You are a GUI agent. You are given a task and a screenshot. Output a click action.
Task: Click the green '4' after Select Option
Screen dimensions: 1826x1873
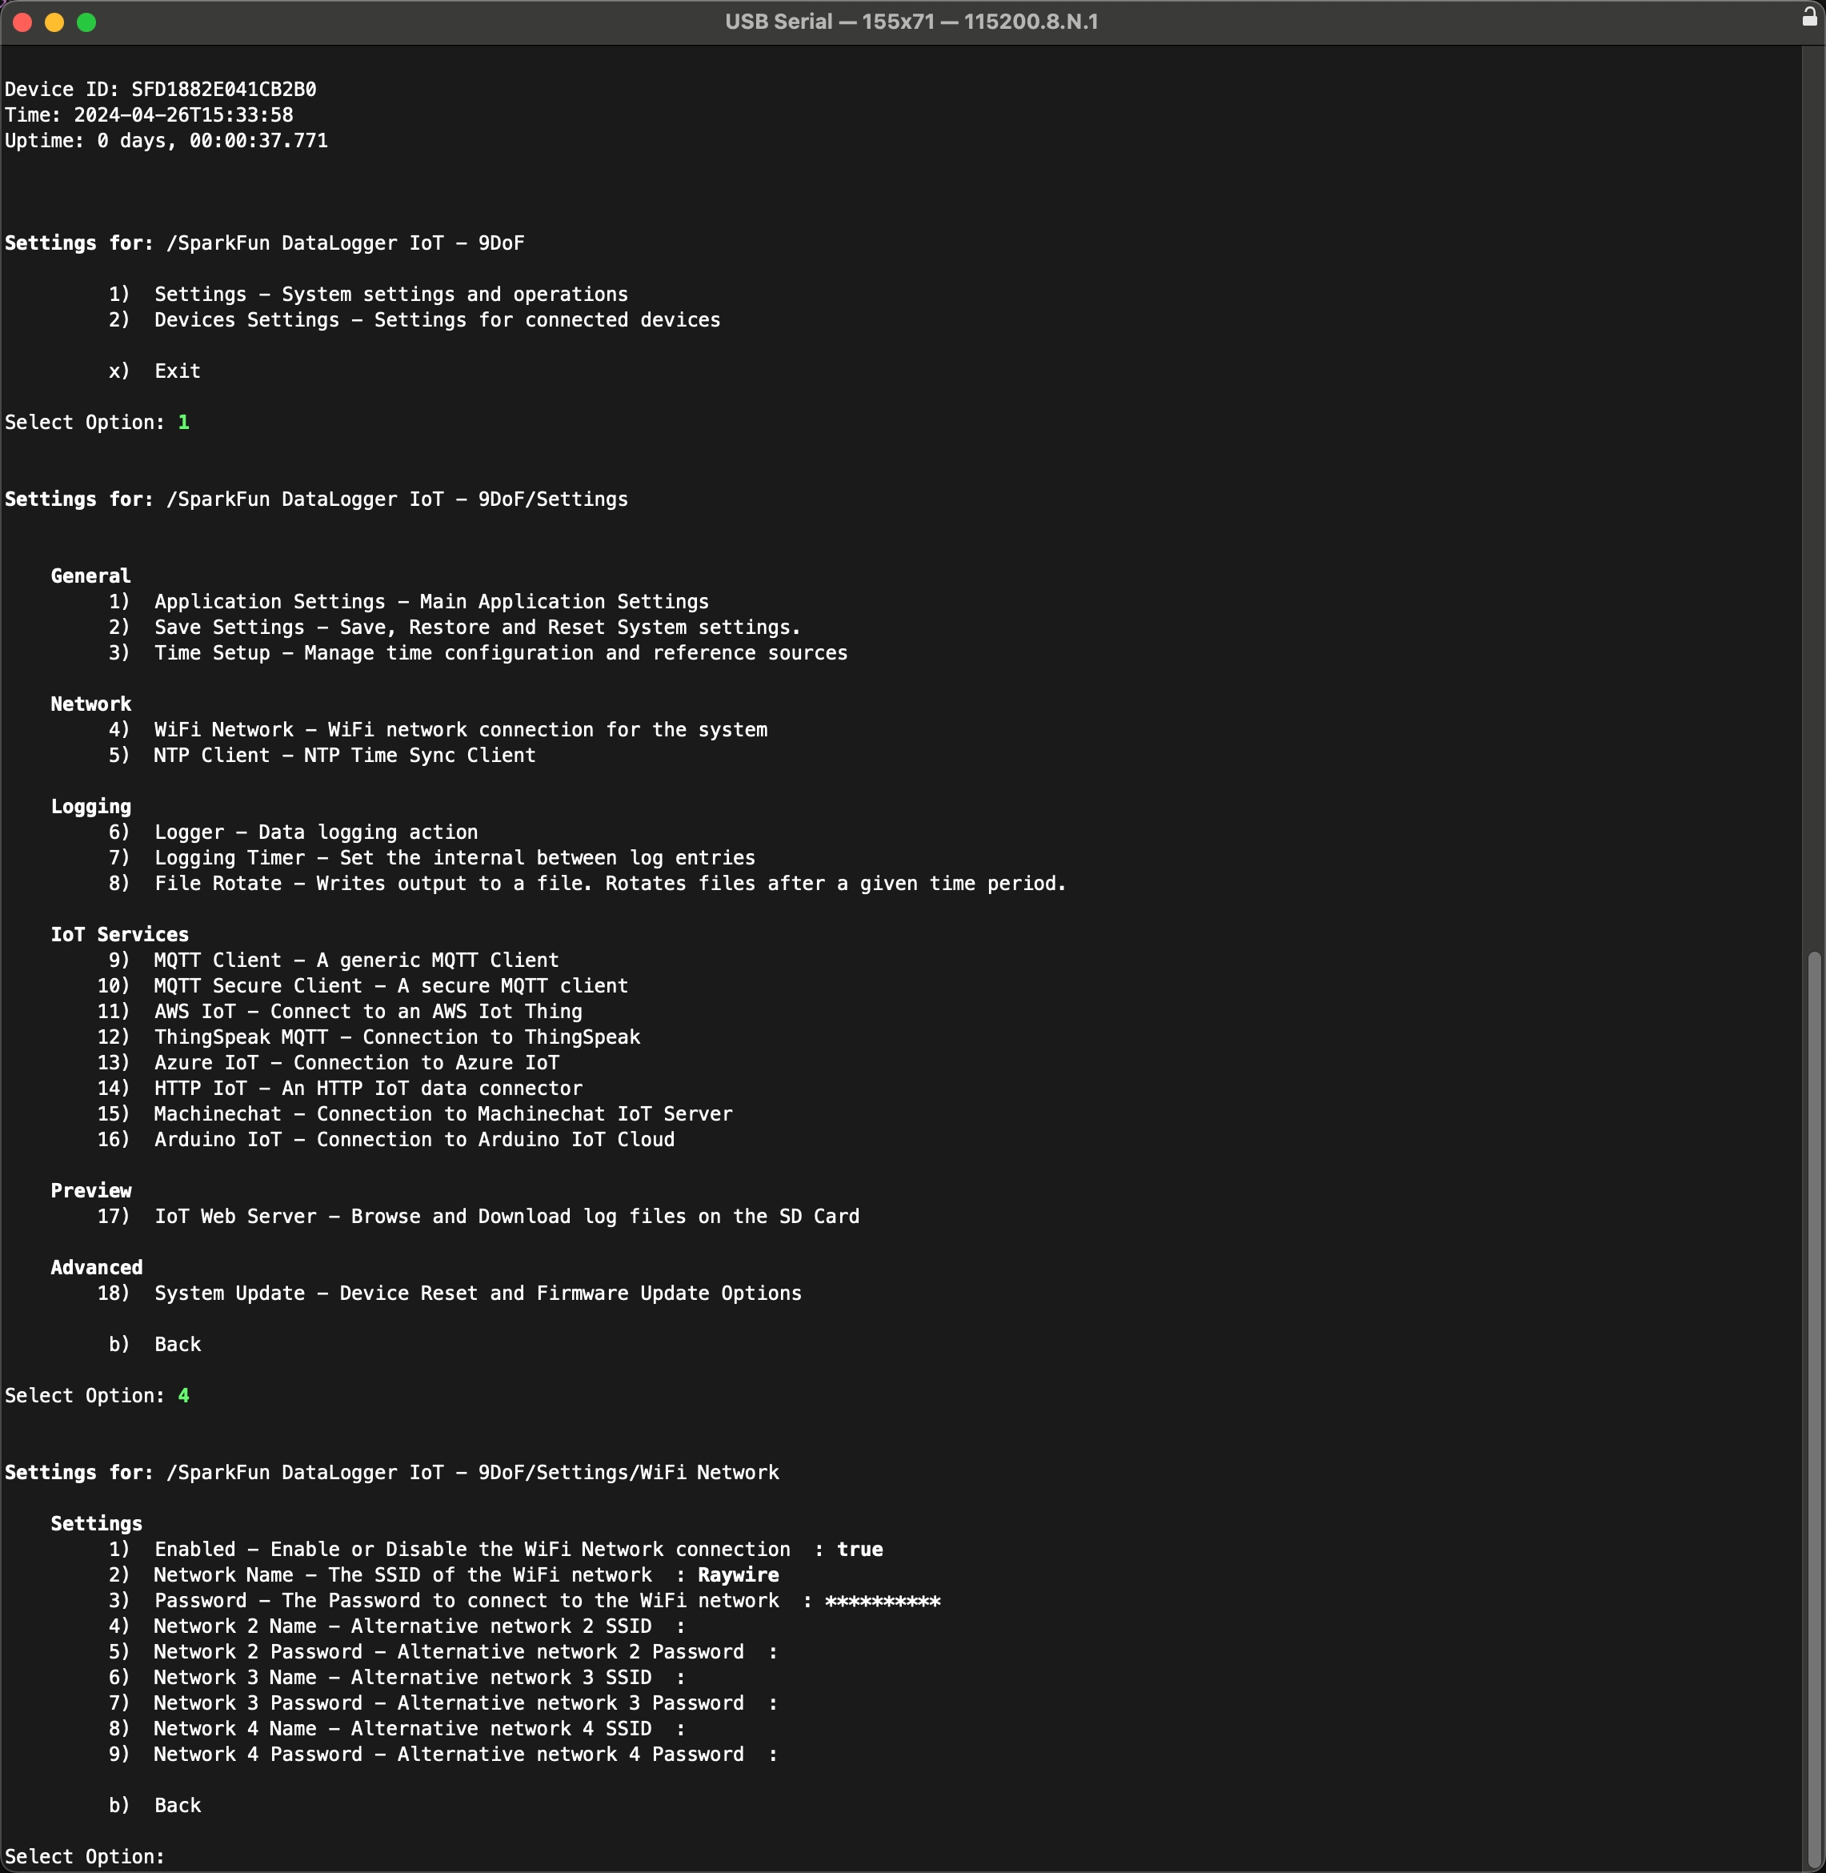[183, 1396]
